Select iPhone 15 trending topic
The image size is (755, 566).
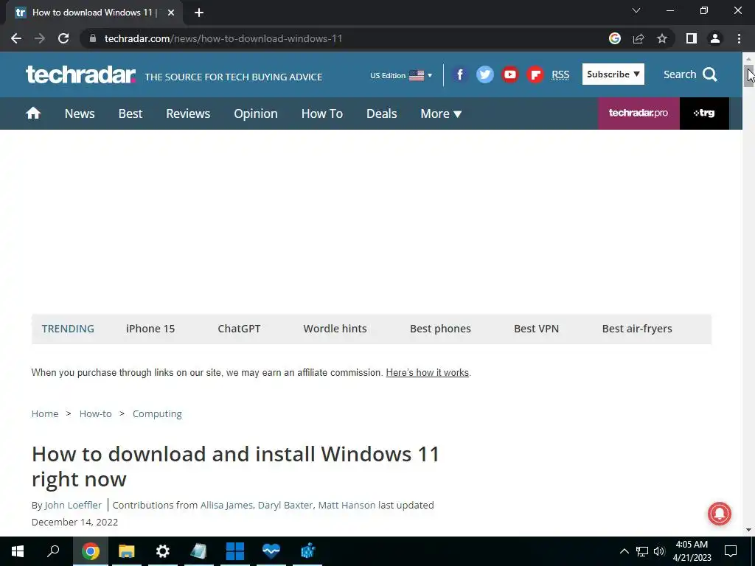(150, 329)
